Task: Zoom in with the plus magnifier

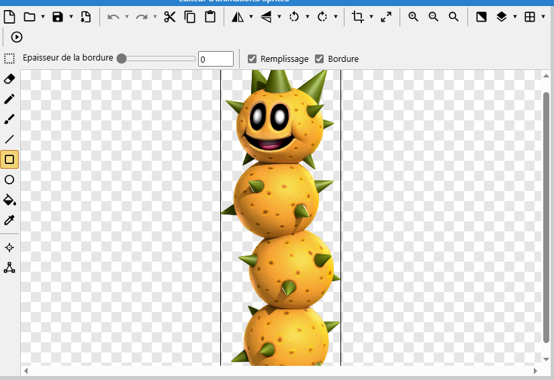Action: [413, 17]
